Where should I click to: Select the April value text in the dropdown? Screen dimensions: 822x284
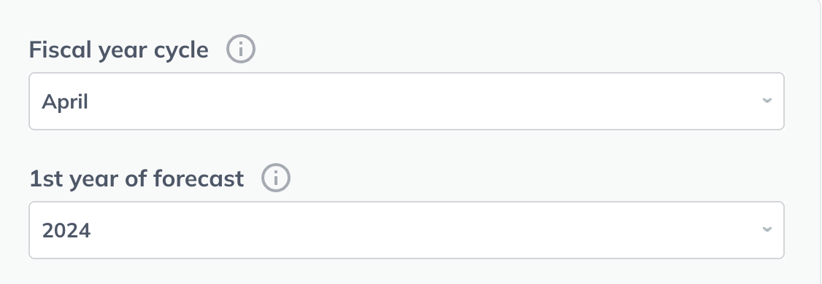click(65, 102)
